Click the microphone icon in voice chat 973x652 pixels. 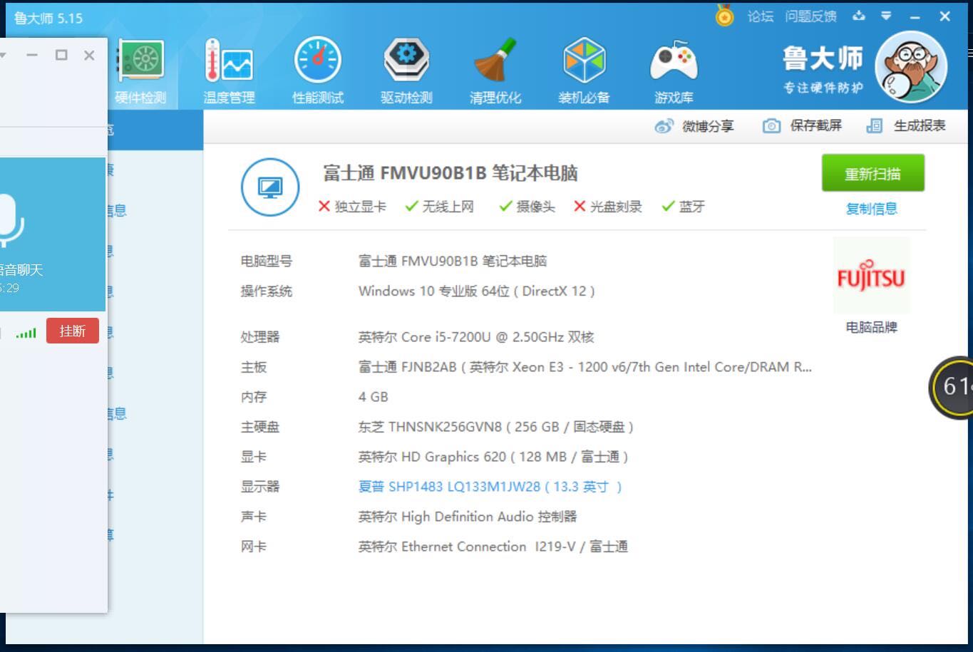(10, 219)
